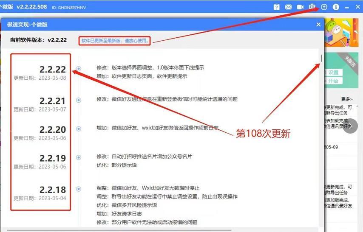Click the 微信多开风险提示语 changelog line
The height and width of the screenshot is (232, 363).
[127, 205]
